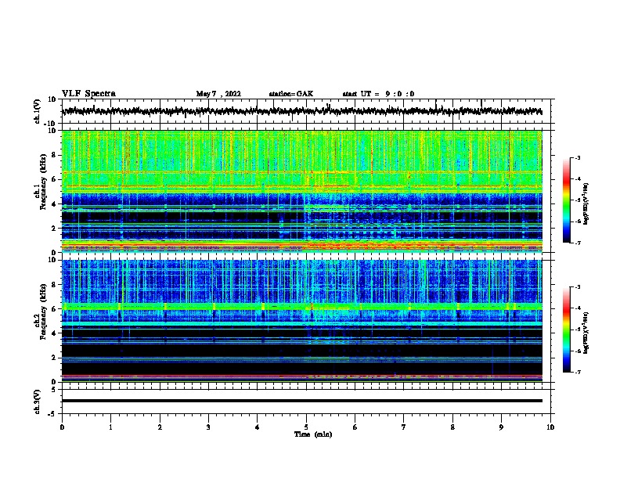Screen dimensions: 620x479
Task: Click the "0" tick on the time axis
Action: [x=62, y=427]
